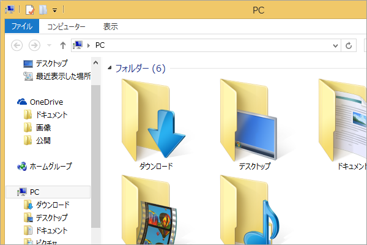Open ダウンロード under PC in navigation pane

tap(46, 205)
